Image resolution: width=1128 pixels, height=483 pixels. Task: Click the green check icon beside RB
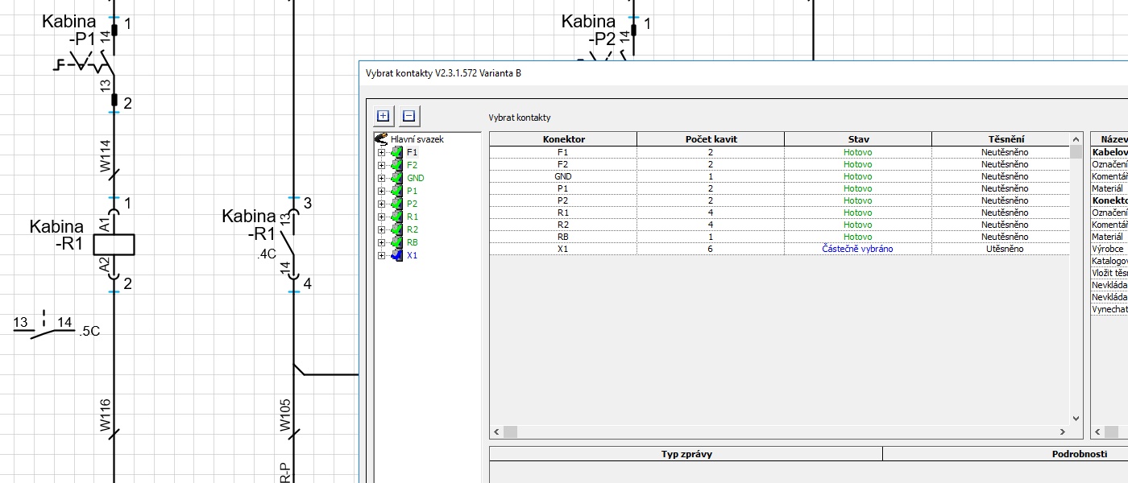tap(396, 242)
